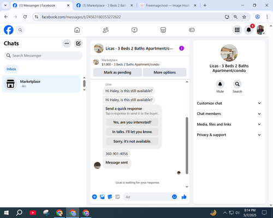This screenshot has width=273, height=218.
Task: Open more actions plus icon in composer
Action: [x=94, y=197]
